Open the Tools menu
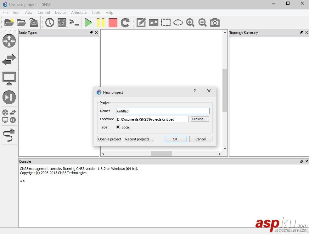Viewport: 309px width, 234px height. [x=96, y=12]
